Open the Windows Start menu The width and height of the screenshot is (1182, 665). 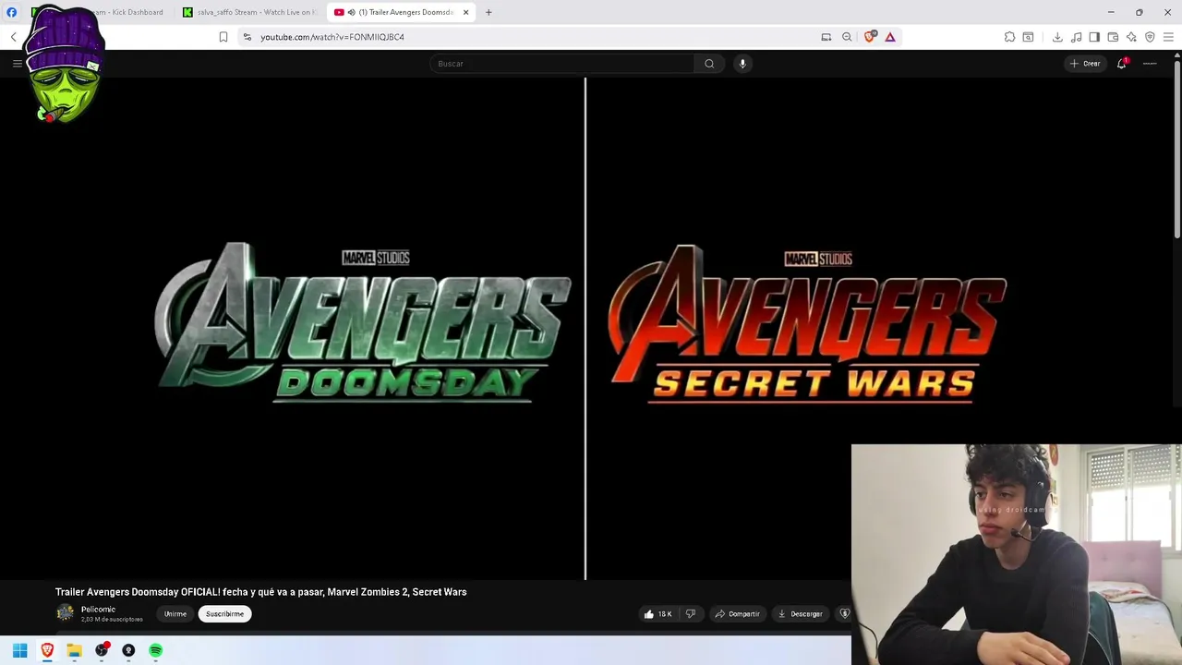coord(19,650)
